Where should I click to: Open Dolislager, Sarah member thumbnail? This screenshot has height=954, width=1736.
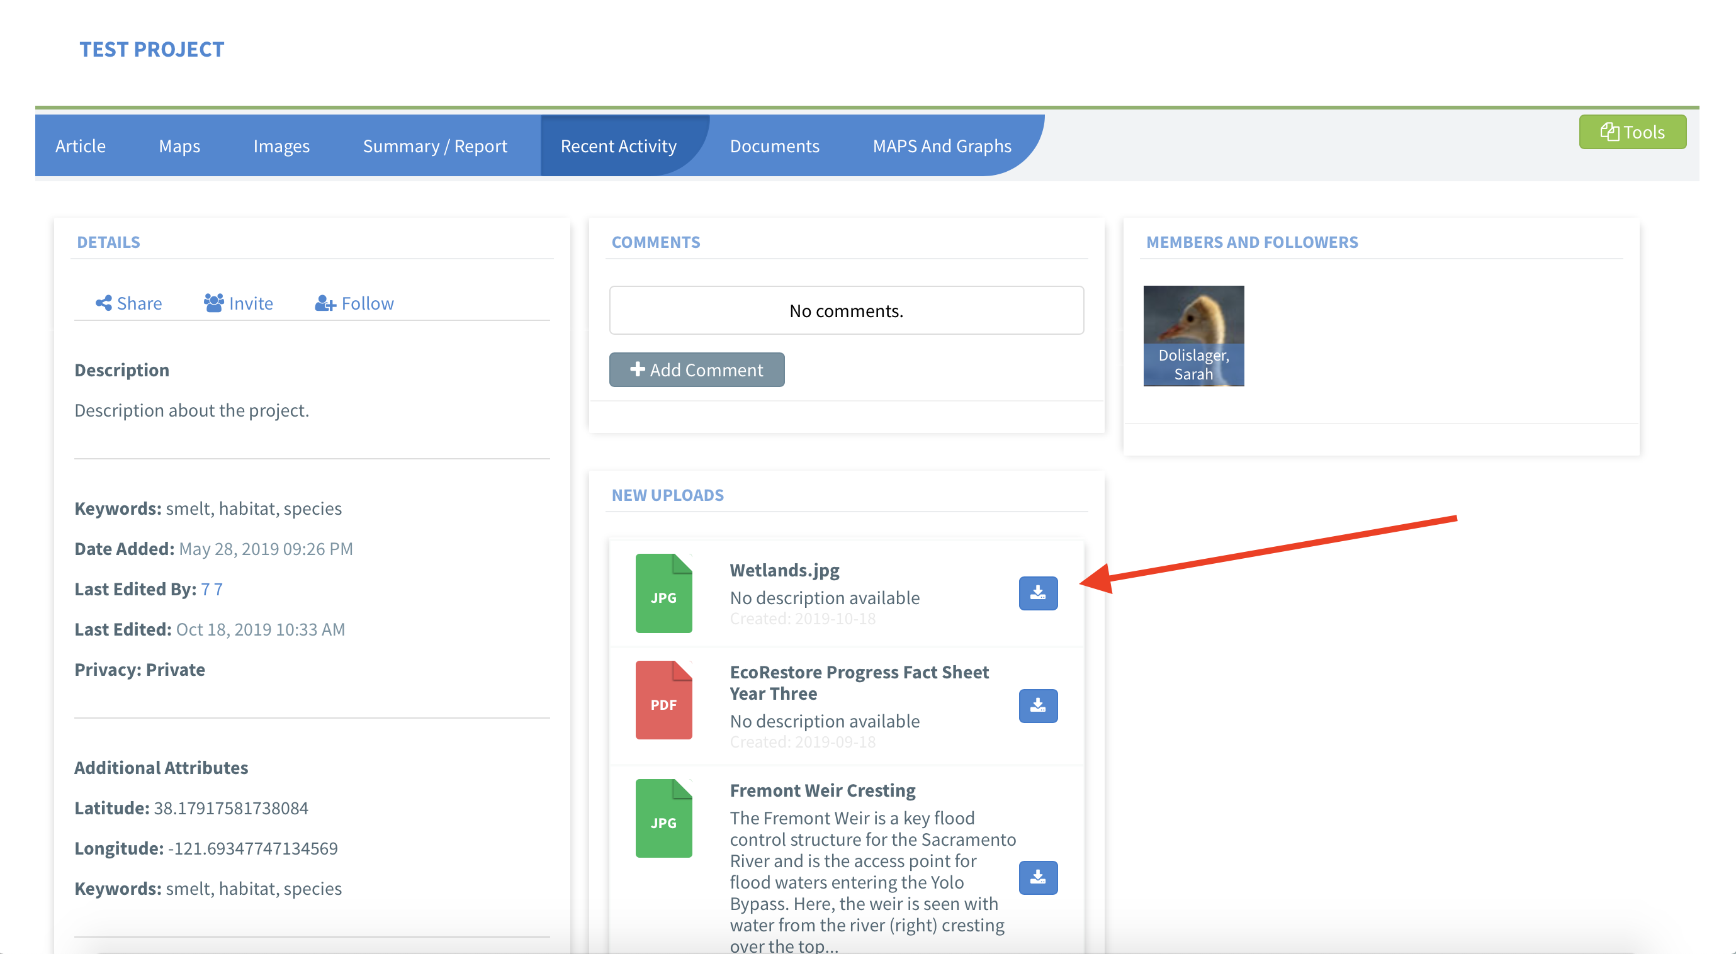1193,335
